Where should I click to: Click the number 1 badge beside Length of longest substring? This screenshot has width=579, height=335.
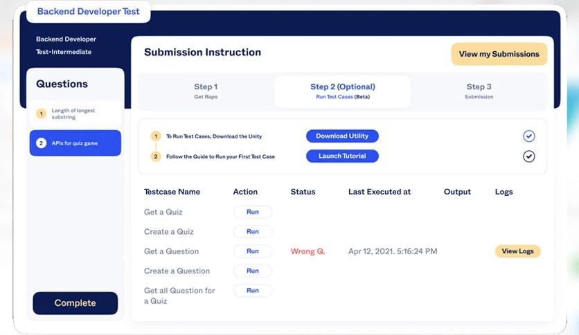(42, 114)
